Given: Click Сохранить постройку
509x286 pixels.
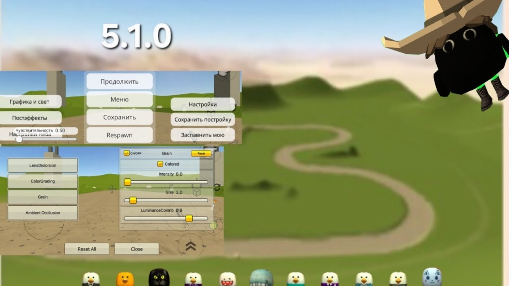Looking at the screenshot, I should 203,120.
